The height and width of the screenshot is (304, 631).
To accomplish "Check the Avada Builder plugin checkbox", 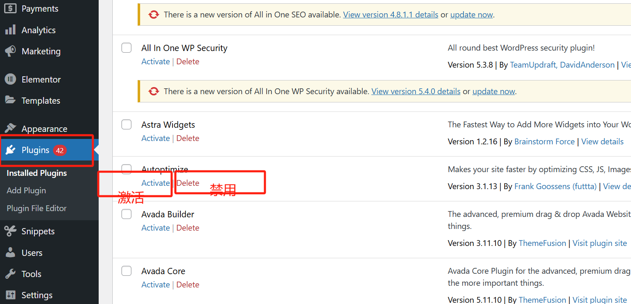I will (126, 214).
